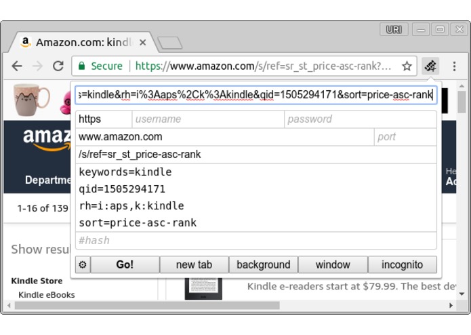Click the horizontal scrollbar thumb

pyautogui.click(x=147, y=306)
